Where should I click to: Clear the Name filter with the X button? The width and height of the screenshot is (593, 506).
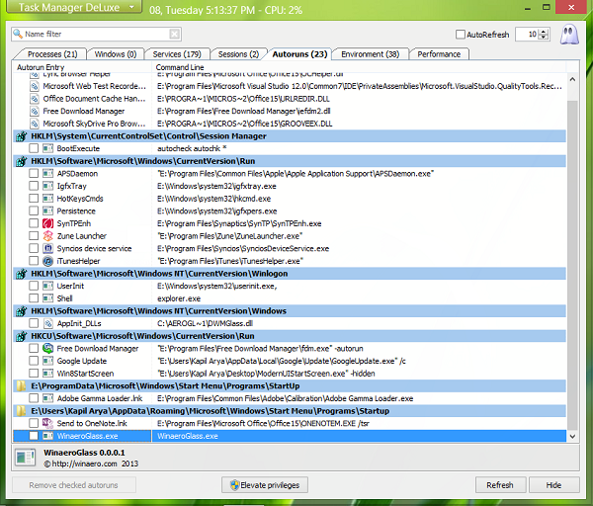click(174, 35)
